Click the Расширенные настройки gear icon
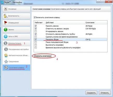The image size is (113, 97). [6, 49]
